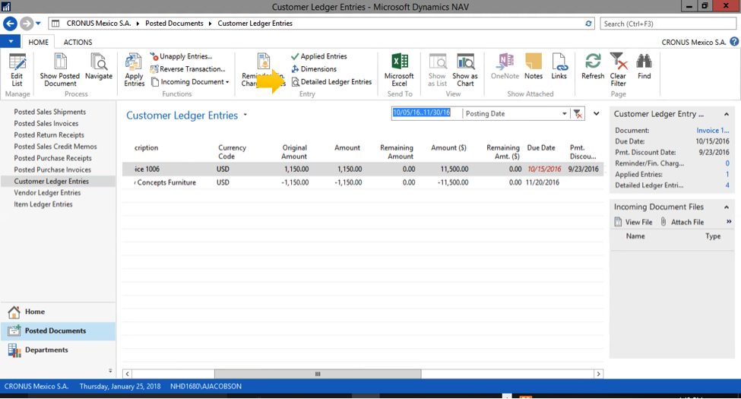The image size is (741, 399).
Task: Select Vendor Ledger Entries
Action: (x=47, y=193)
